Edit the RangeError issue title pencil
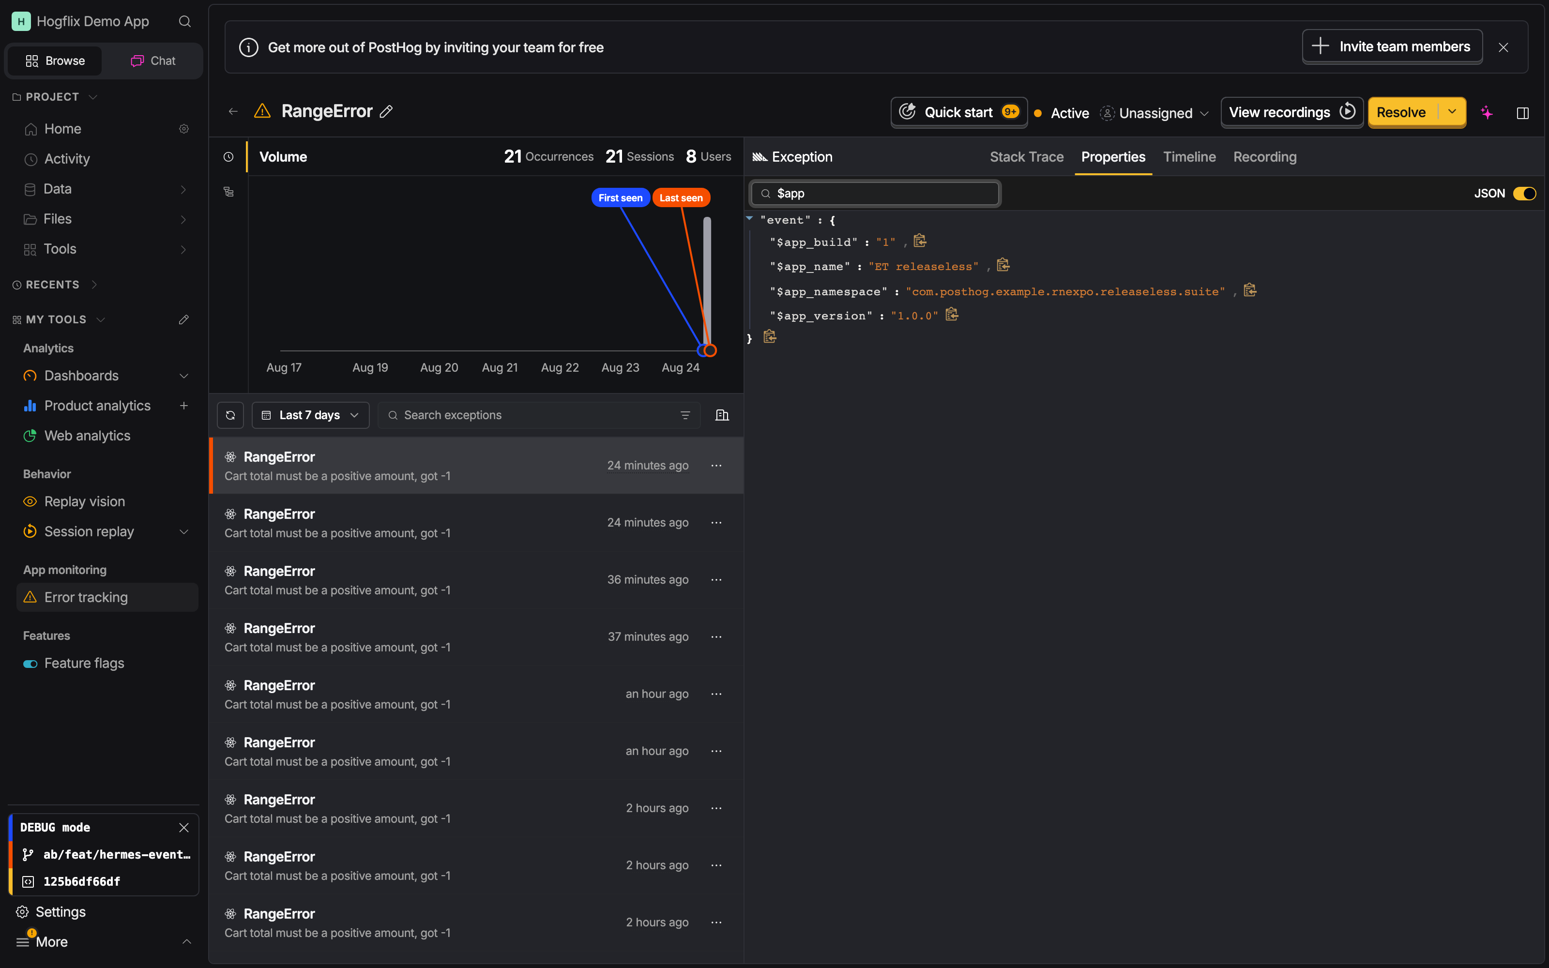Screen dimensions: 1549x968 point(386,111)
